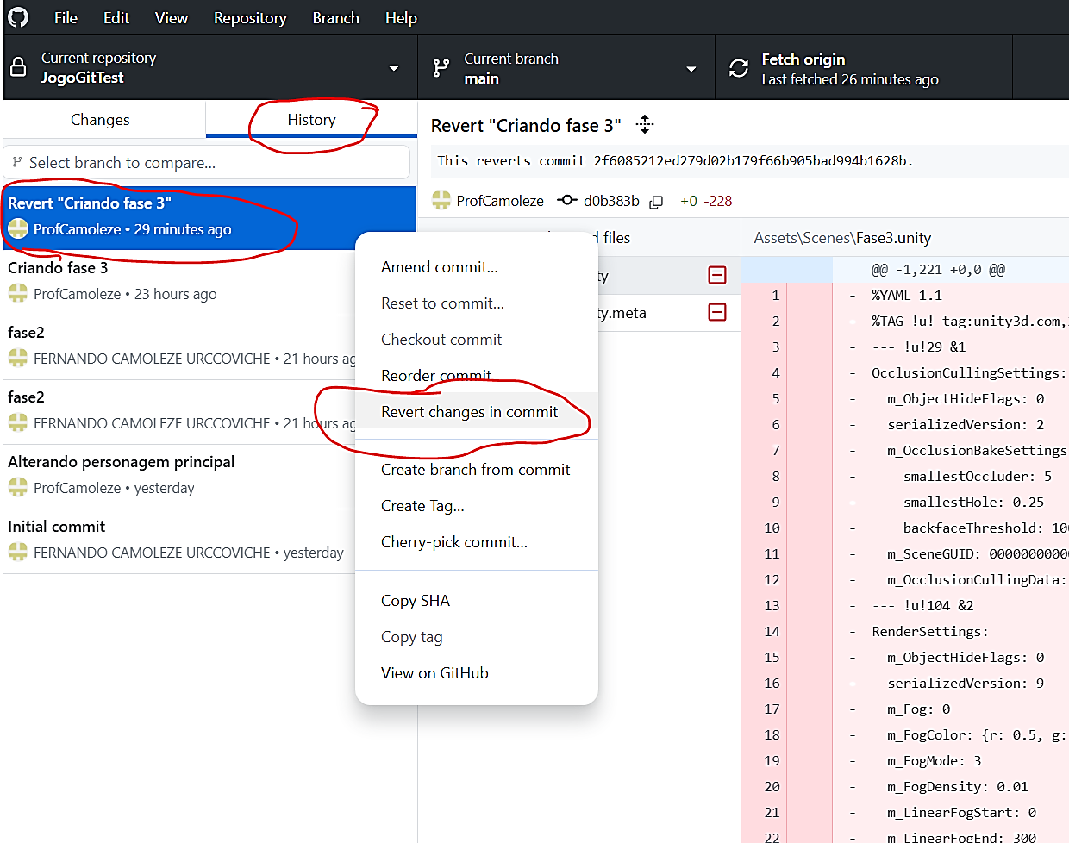Switch to the History tab

click(311, 120)
